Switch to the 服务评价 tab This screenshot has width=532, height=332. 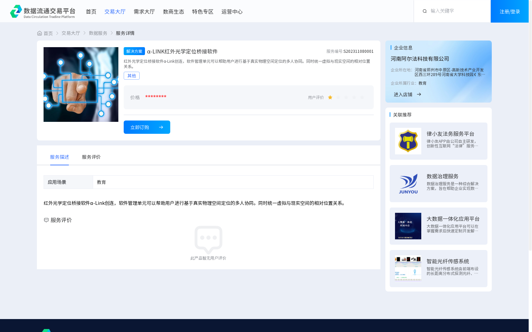coord(91,157)
